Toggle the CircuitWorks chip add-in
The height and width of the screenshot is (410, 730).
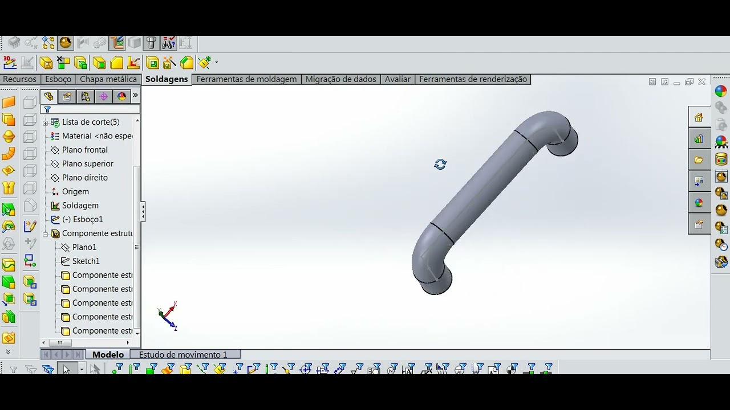pyautogui.click(x=14, y=43)
